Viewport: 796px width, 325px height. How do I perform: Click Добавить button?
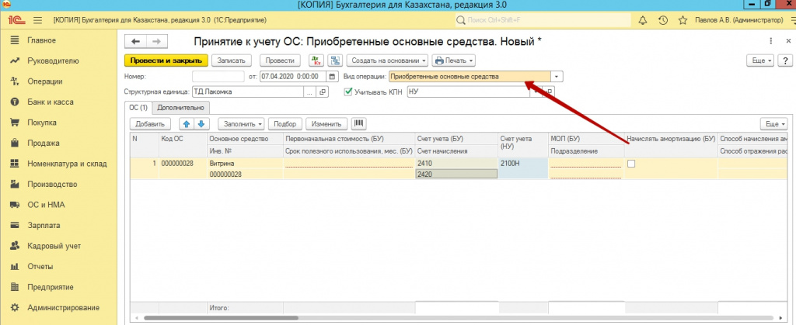tap(150, 123)
